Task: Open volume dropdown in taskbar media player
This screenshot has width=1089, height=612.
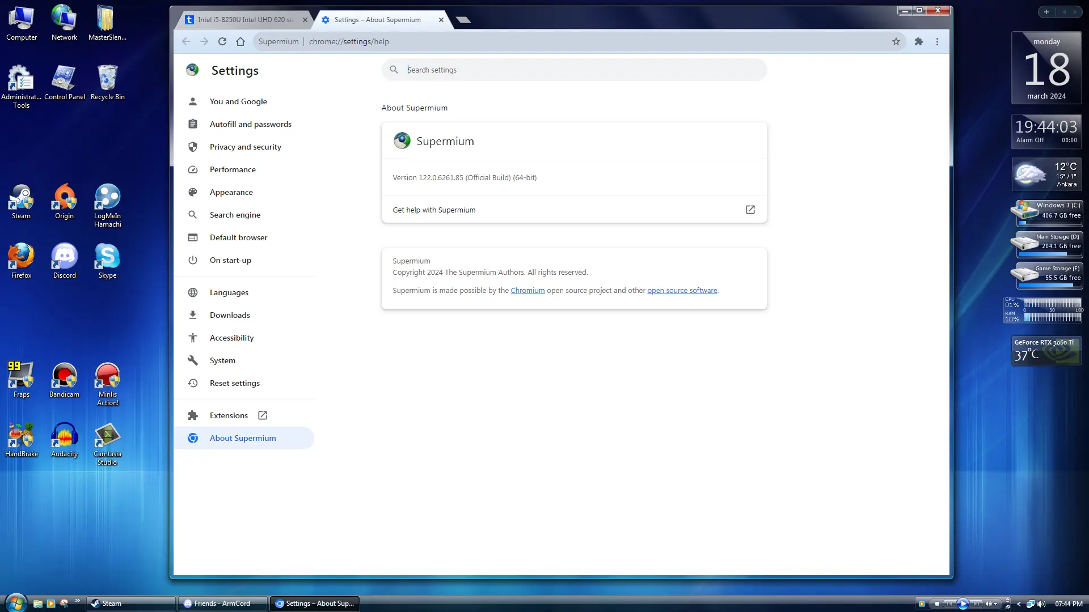Action: pyautogui.click(x=995, y=603)
